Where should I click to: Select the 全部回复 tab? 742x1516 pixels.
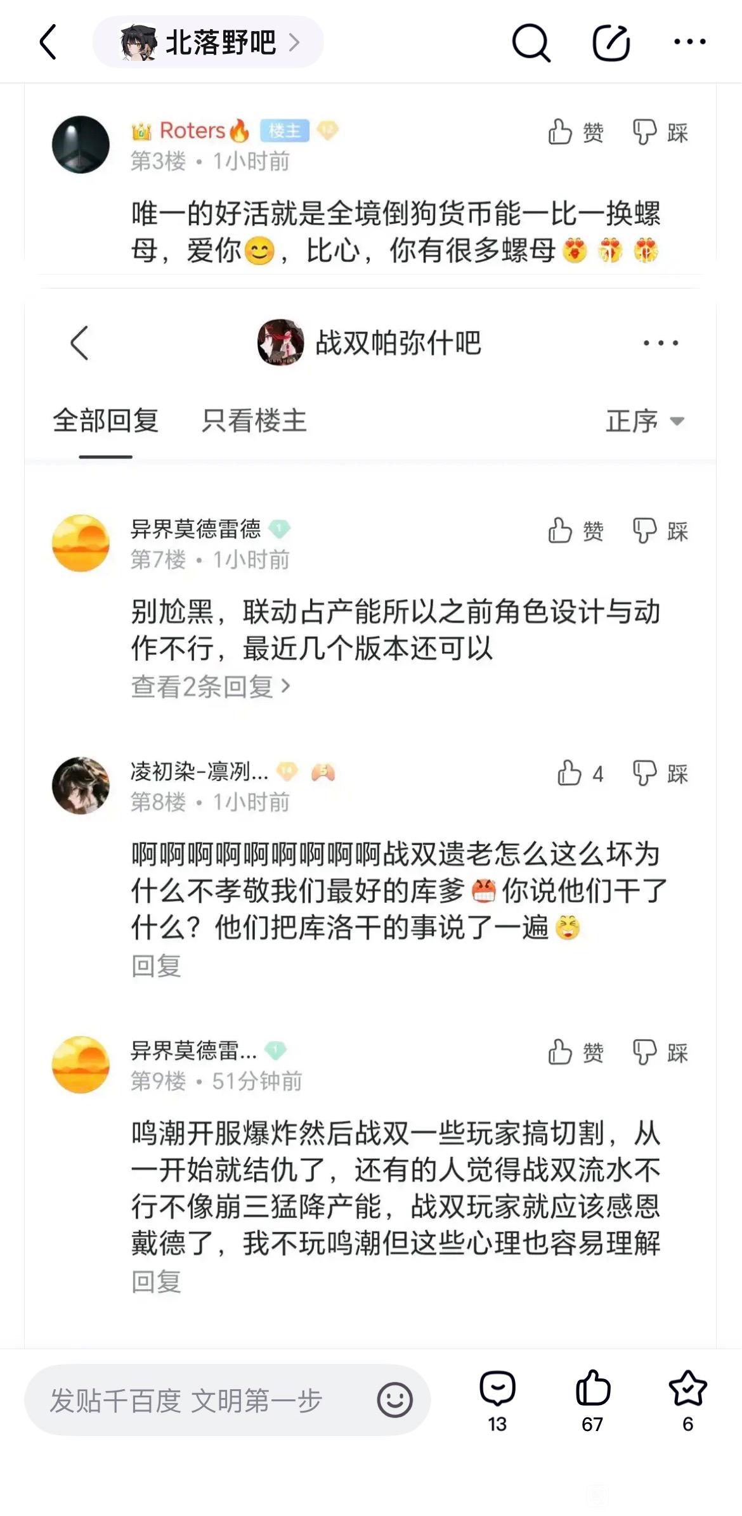(105, 421)
